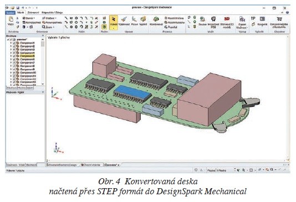This screenshot has height=202, width=296.
Task: Click the sketch mode icon in Režim
Action: (x=104, y=18)
